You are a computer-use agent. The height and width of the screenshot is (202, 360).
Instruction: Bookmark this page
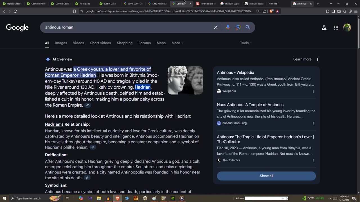pos(74,11)
